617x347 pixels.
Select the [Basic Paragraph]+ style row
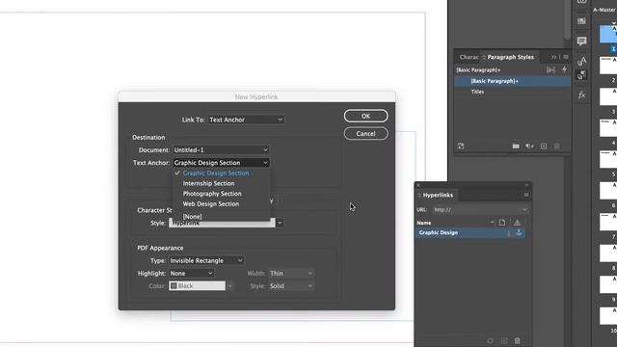[513, 81]
